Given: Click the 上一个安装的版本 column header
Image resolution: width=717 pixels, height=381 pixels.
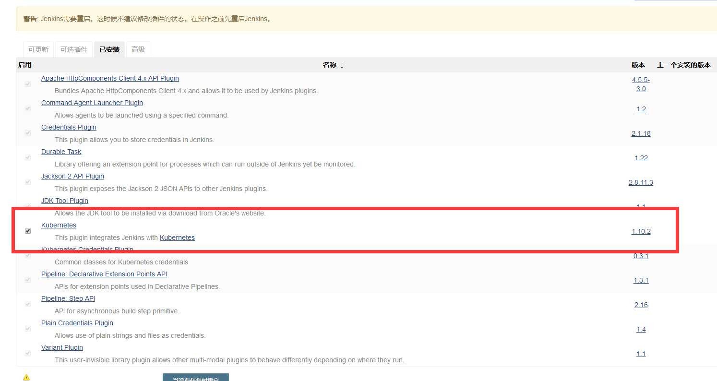Looking at the screenshot, I should [684, 65].
